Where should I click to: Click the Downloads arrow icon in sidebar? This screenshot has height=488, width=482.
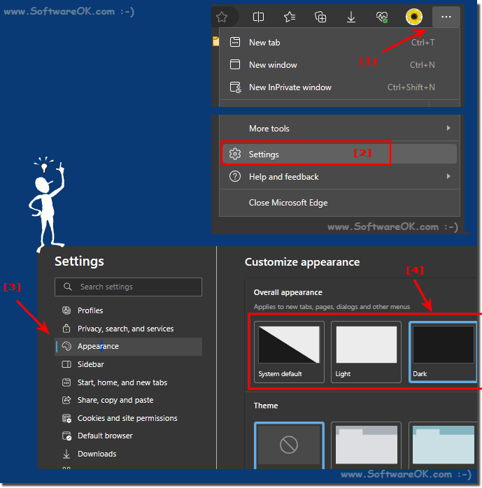(x=66, y=454)
